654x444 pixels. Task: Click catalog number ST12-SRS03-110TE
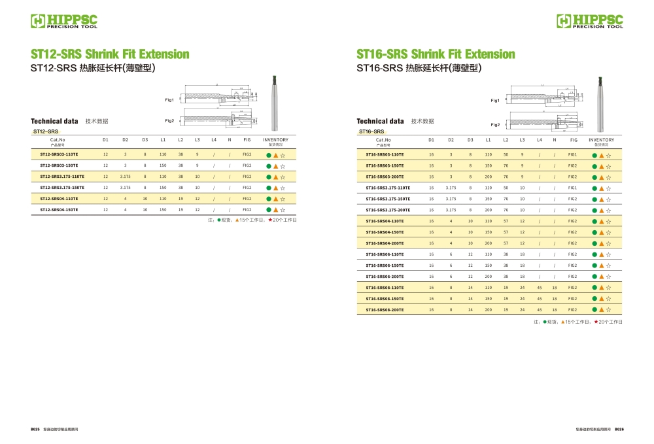59,155
